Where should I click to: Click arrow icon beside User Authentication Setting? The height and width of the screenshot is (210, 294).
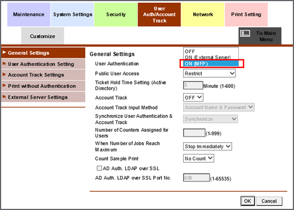pyautogui.click(x=4, y=64)
